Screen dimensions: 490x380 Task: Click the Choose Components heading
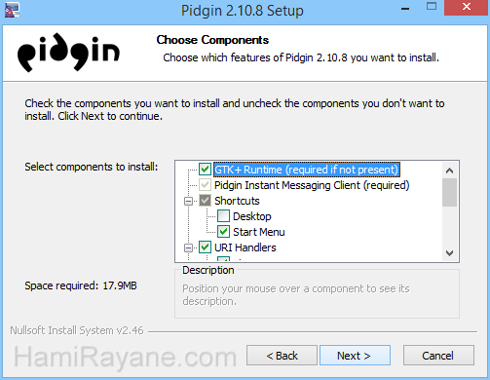212,40
